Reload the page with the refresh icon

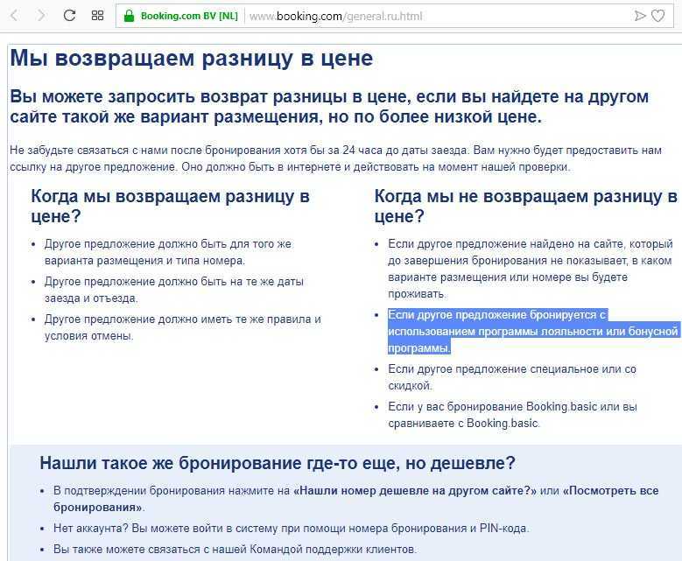[69, 16]
